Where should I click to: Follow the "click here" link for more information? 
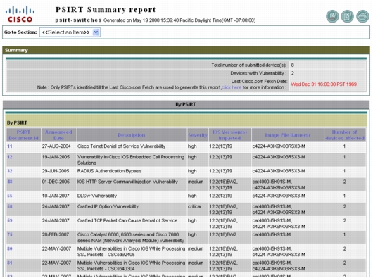pyautogui.click(x=232, y=87)
